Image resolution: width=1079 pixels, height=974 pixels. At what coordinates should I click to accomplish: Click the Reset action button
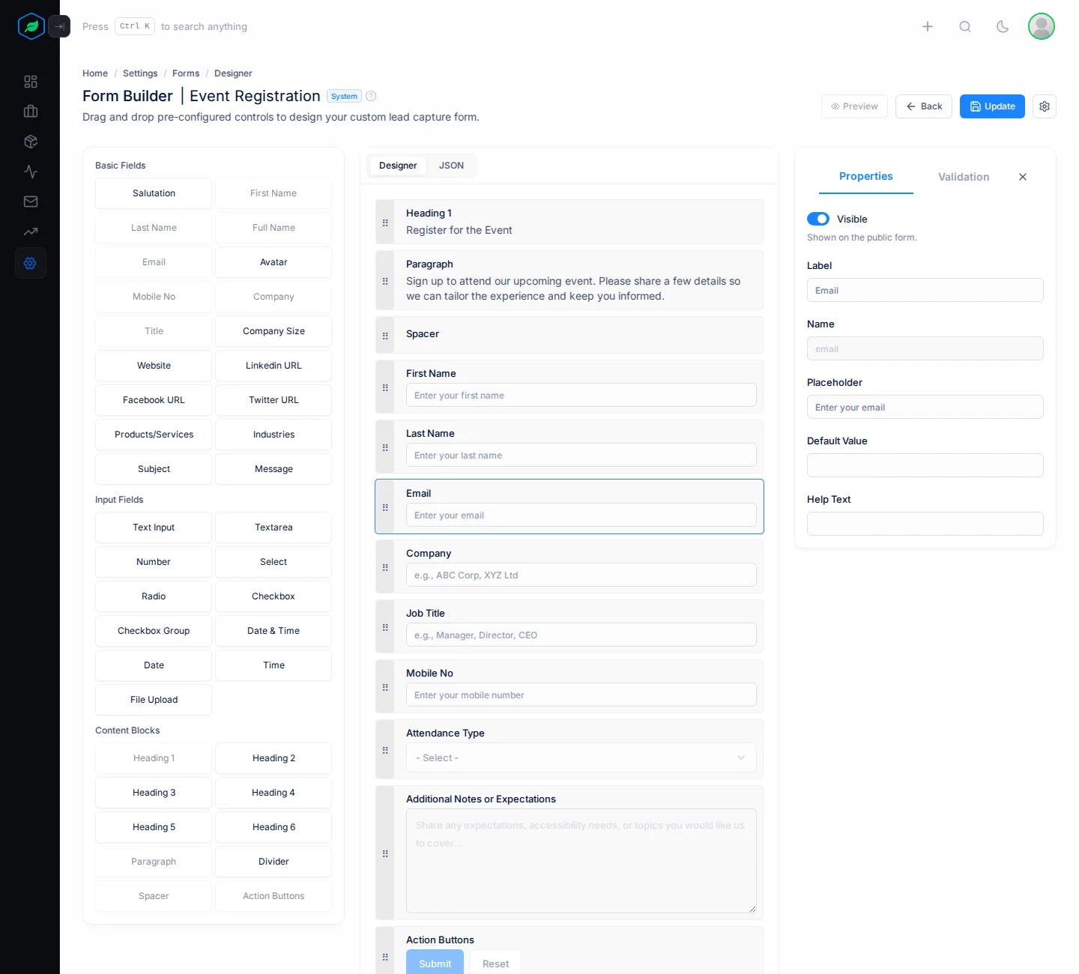tap(495, 963)
